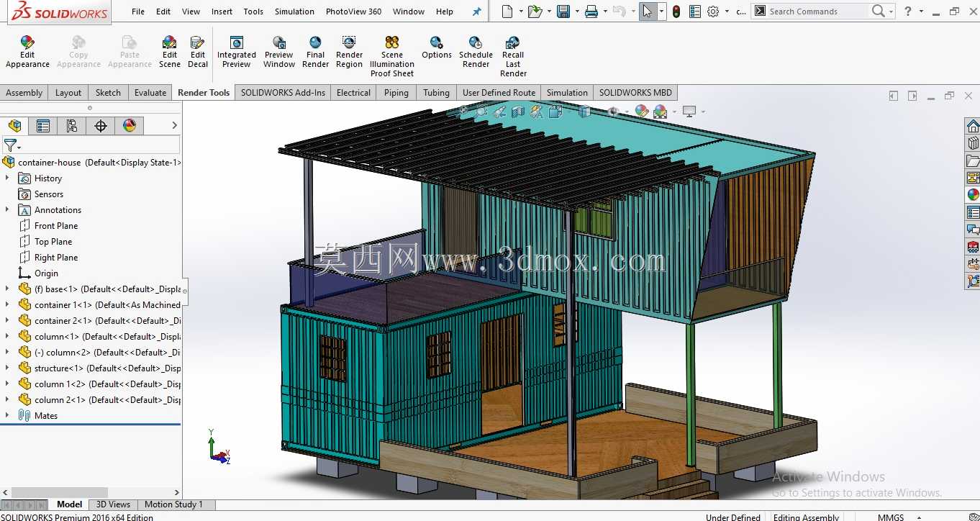Switch to the ConfigurationManager tab
This screenshot has height=521, width=980.
[72, 126]
